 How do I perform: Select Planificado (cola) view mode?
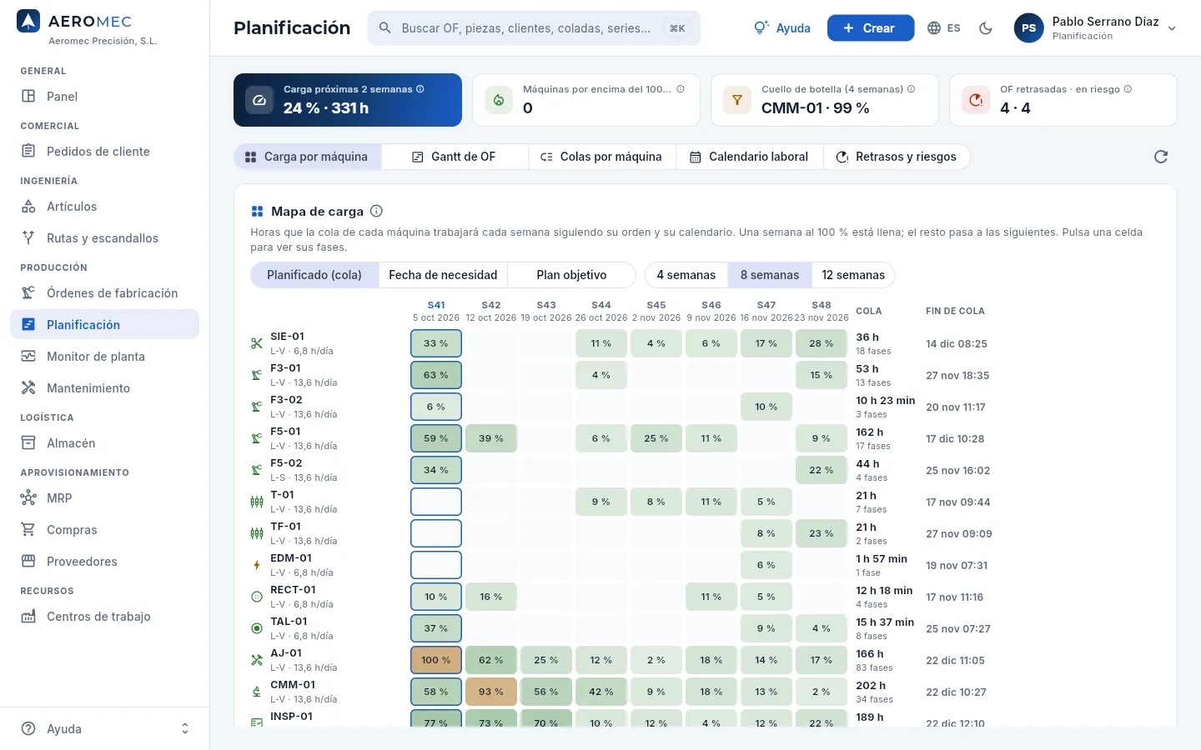tap(314, 275)
